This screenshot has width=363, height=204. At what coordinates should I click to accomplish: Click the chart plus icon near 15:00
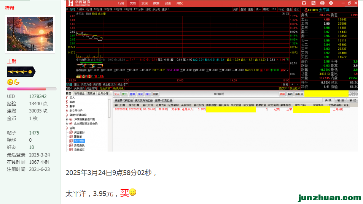292,85
